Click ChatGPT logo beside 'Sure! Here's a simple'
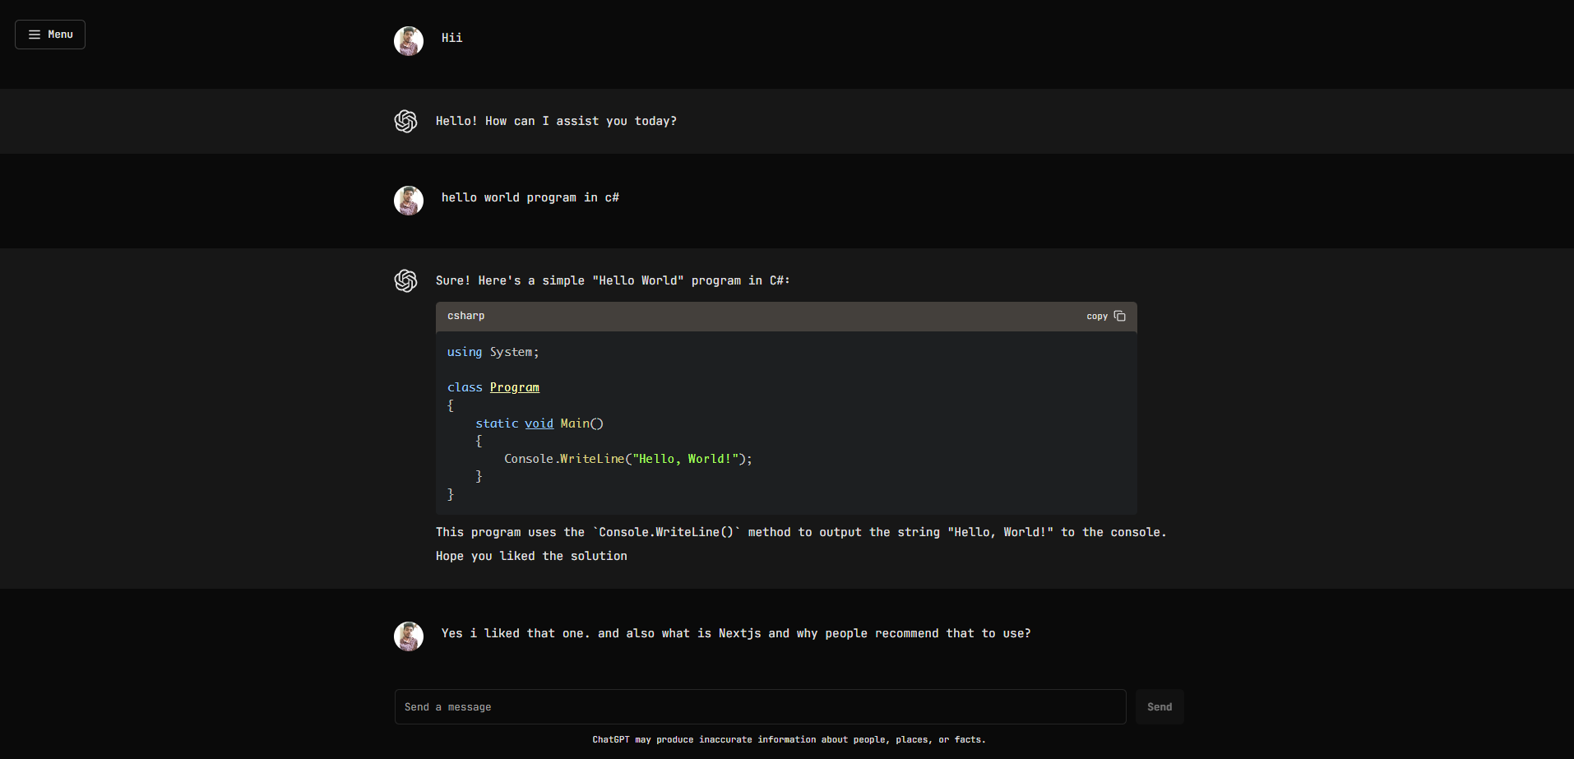Image resolution: width=1574 pixels, height=759 pixels. (406, 280)
